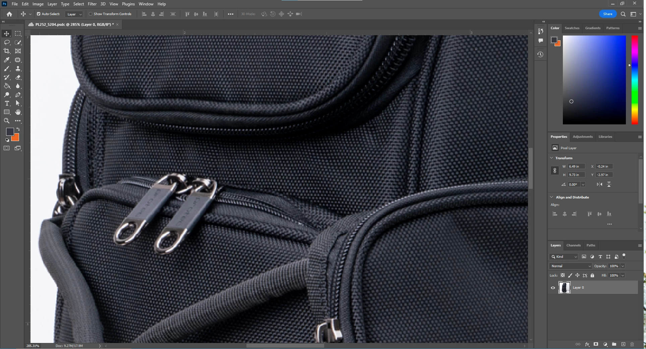The height and width of the screenshot is (349, 646).
Task: Open the Opacity slider dropdown
Action: 623,266
